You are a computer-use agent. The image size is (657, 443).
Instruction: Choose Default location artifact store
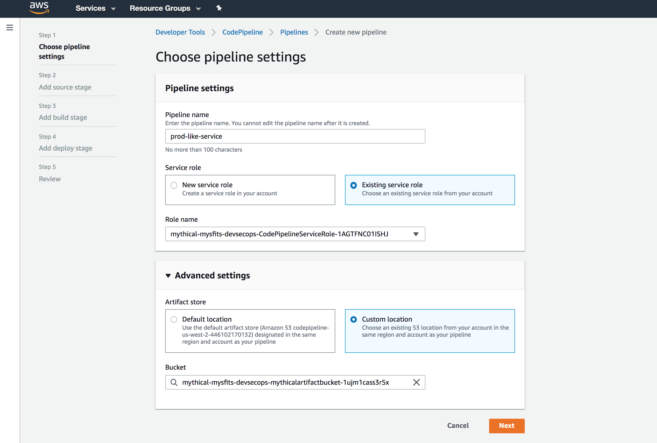coord(250,331)
